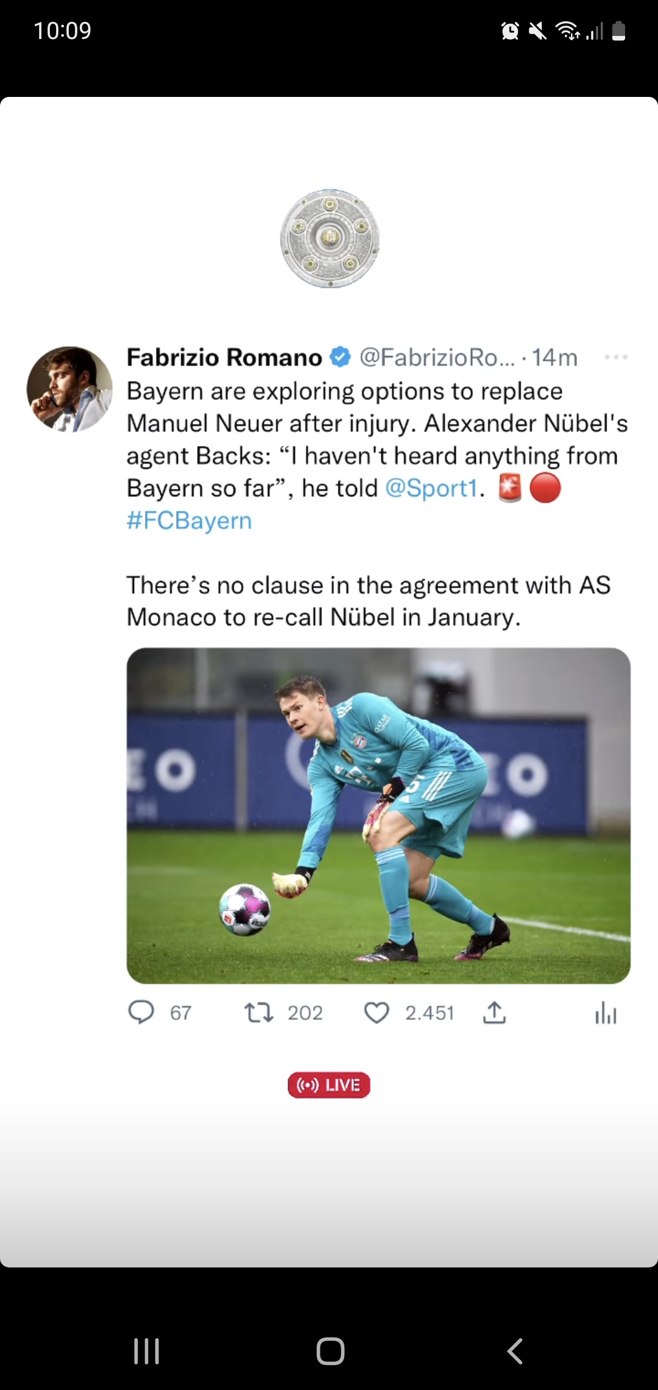Open the #FCBayern hashtag

pyautogui.click(x=189, y=521)
